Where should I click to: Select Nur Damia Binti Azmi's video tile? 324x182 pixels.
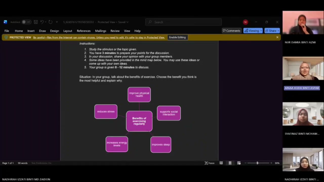[303, 22]
